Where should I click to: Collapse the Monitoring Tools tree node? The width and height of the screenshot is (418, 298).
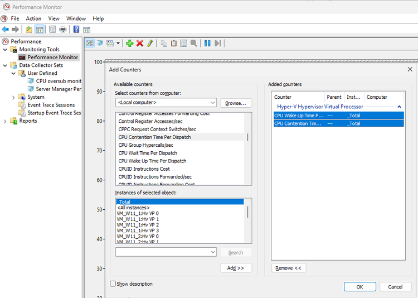click(x=5, y=50)
